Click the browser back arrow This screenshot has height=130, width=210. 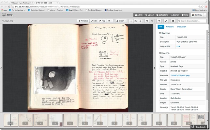2,7
